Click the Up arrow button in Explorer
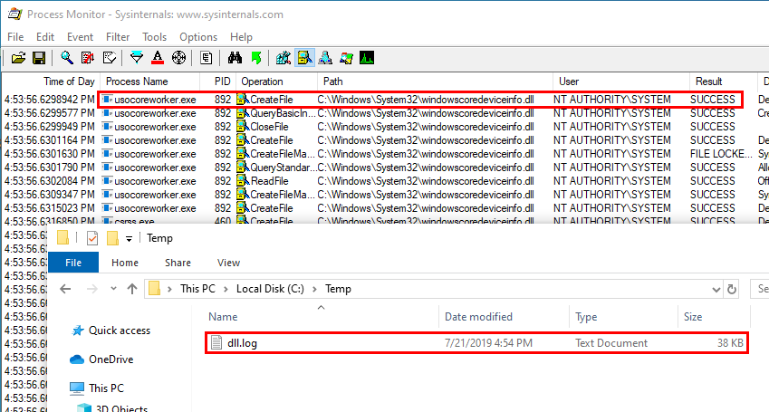Screen dimensions: 769x412 click(x=130, y=289)
